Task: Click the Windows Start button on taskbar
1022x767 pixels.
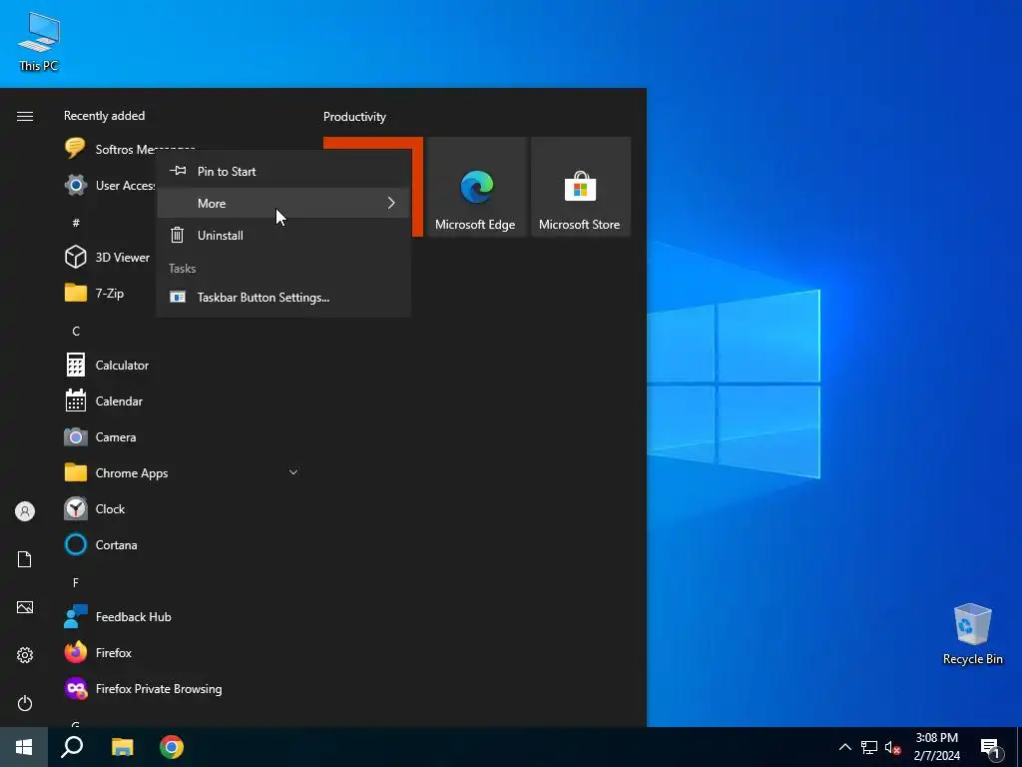Action: (24, 747)
